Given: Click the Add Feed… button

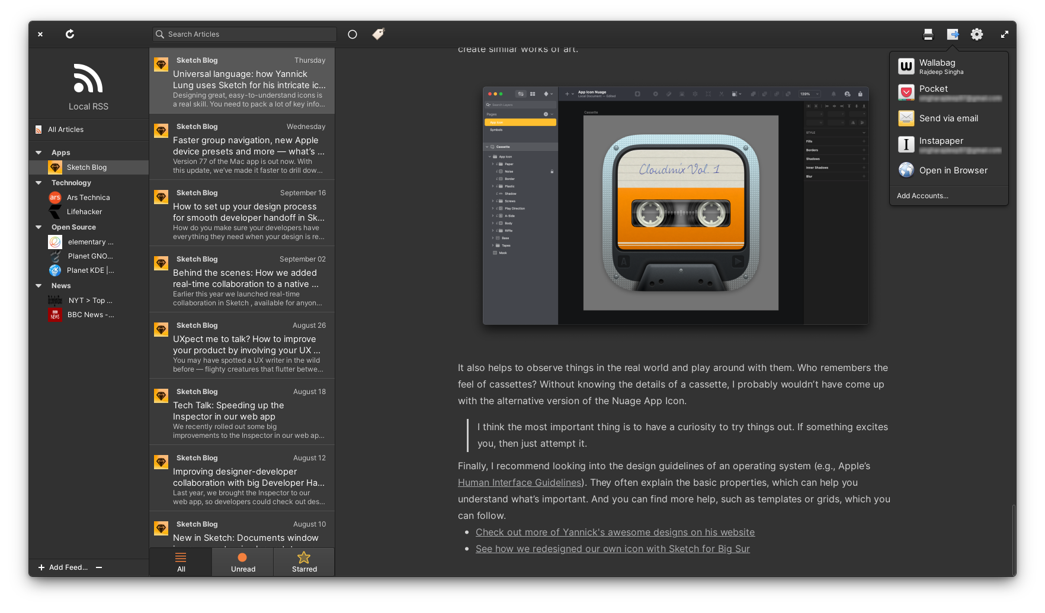Looking at the screenshot, I should [63, 567].
